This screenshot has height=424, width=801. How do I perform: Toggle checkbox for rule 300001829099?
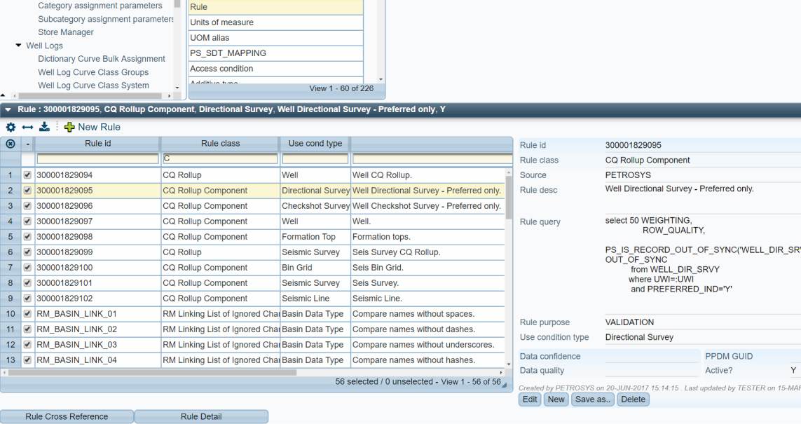click(x=27, y=252)
